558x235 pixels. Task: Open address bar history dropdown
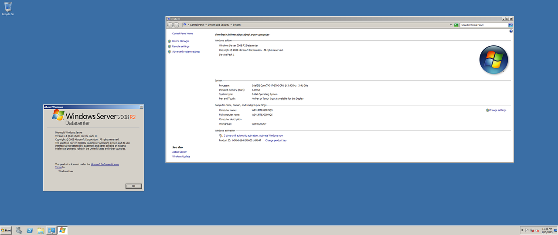tap(451, 25)
